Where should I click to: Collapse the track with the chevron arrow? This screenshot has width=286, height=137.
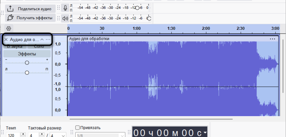42,40
